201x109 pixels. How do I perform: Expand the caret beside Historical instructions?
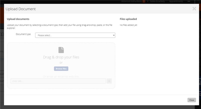point(148,1)
